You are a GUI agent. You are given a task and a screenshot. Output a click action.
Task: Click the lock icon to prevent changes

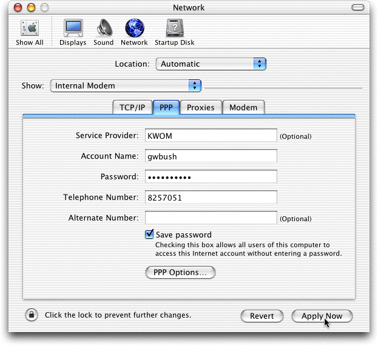click(32, 314)
